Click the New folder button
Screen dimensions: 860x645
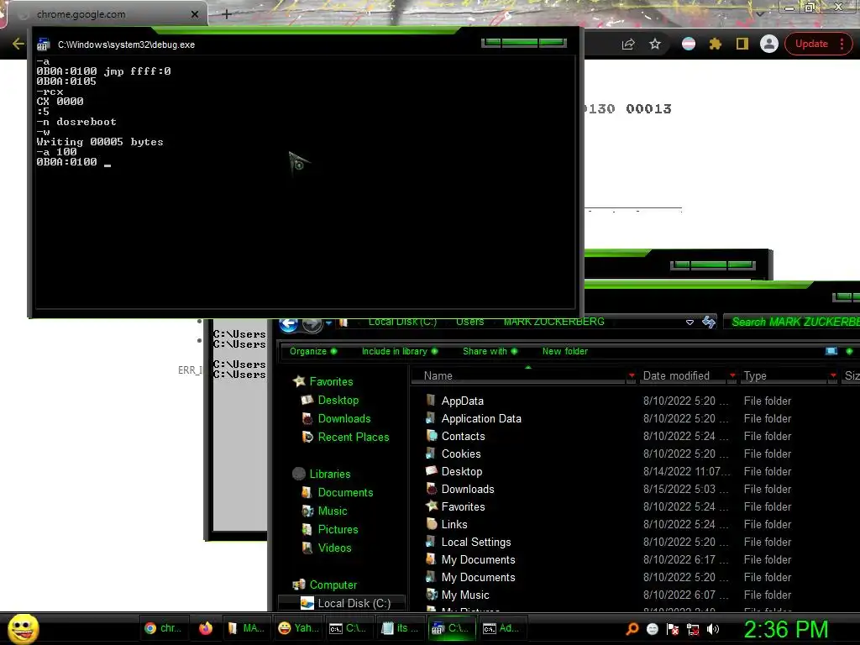(565, 351)
